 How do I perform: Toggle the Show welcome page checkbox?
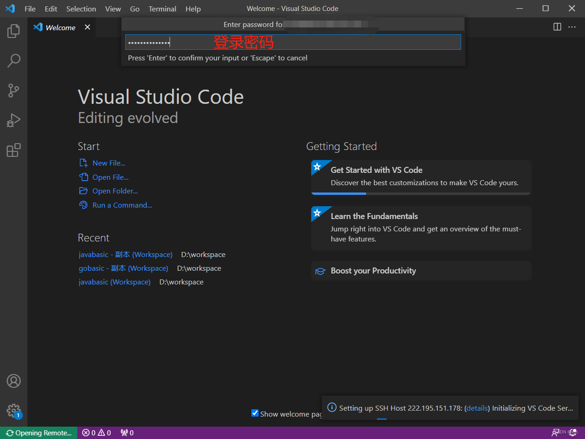pyautogui.click(x=255, y=413)
